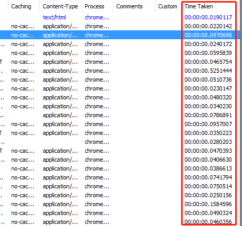
Task: Sort by the Content-Type column header
Action: tap(60, 6)
